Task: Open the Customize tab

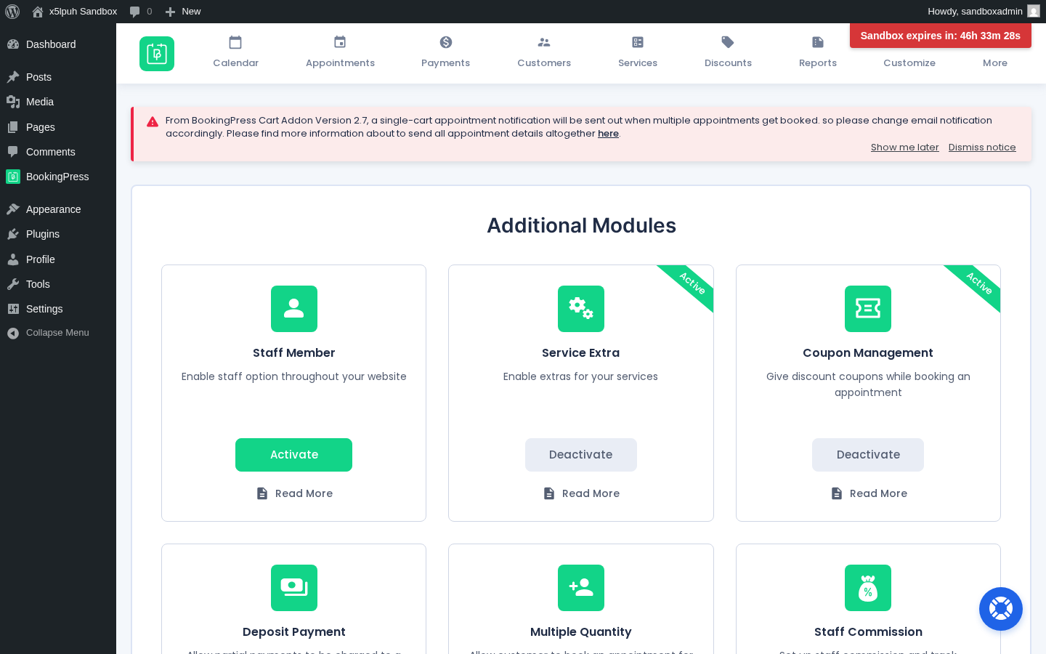Action: (x=909, y=63)
